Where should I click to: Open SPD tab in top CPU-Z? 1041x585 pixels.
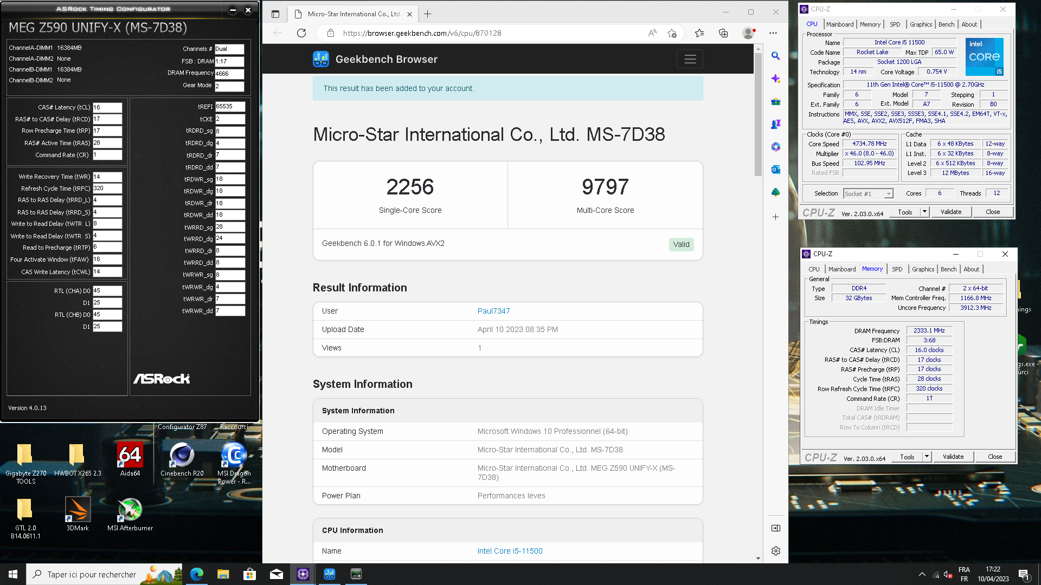tap(895, 24)
